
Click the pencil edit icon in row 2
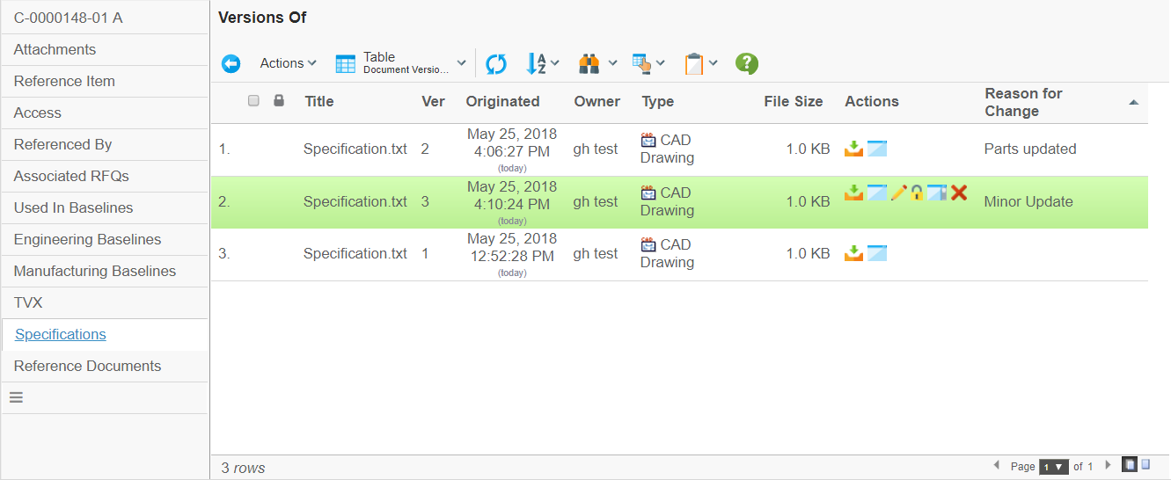[x=898, y=193]
